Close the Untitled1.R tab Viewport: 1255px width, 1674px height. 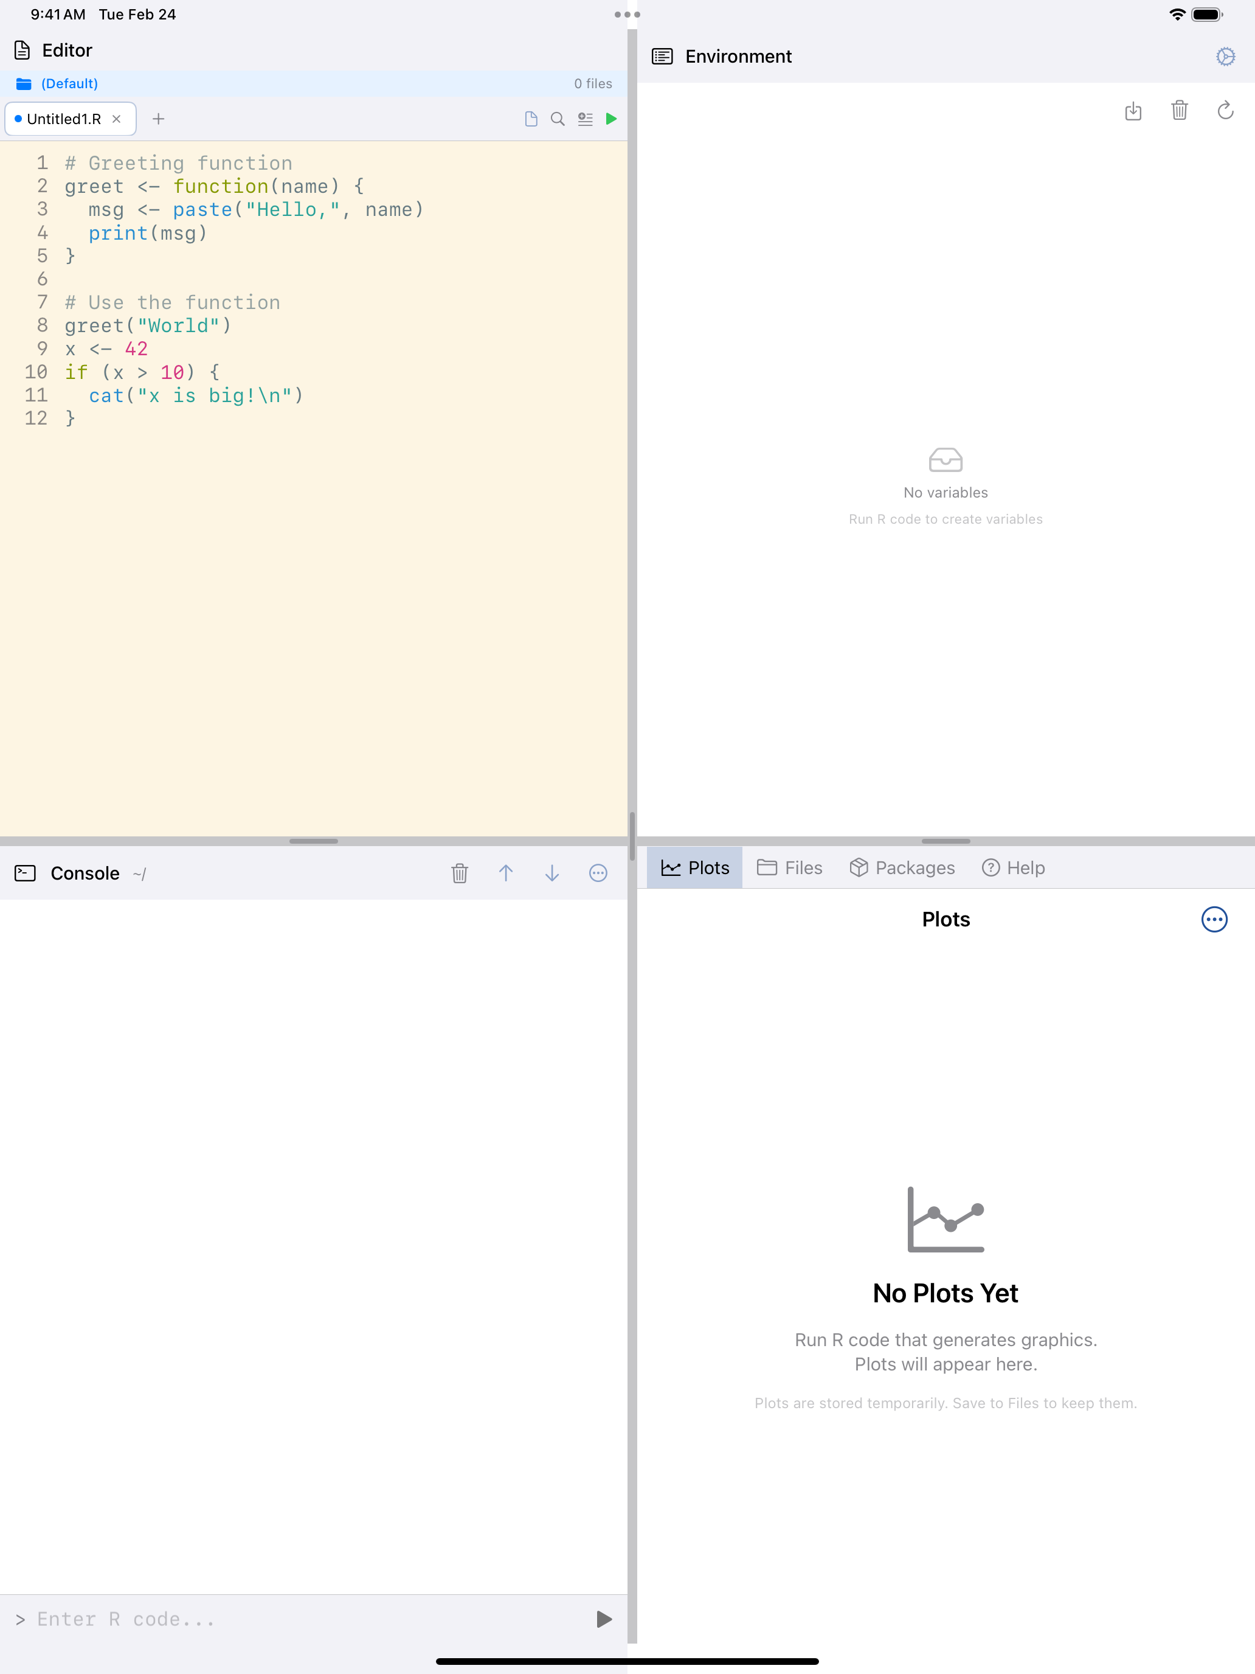click(x=117, y=119)
